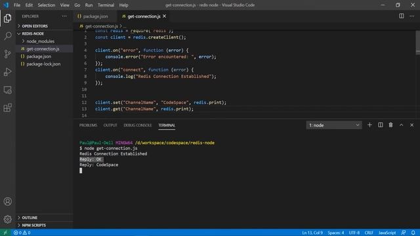This screenshot has height=236, width=420.
Task: Open errors count in status bar
Action: coord(18,233)
